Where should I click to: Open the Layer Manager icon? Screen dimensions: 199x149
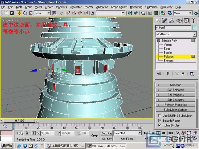pyautogui.click(x=143, y=13)
